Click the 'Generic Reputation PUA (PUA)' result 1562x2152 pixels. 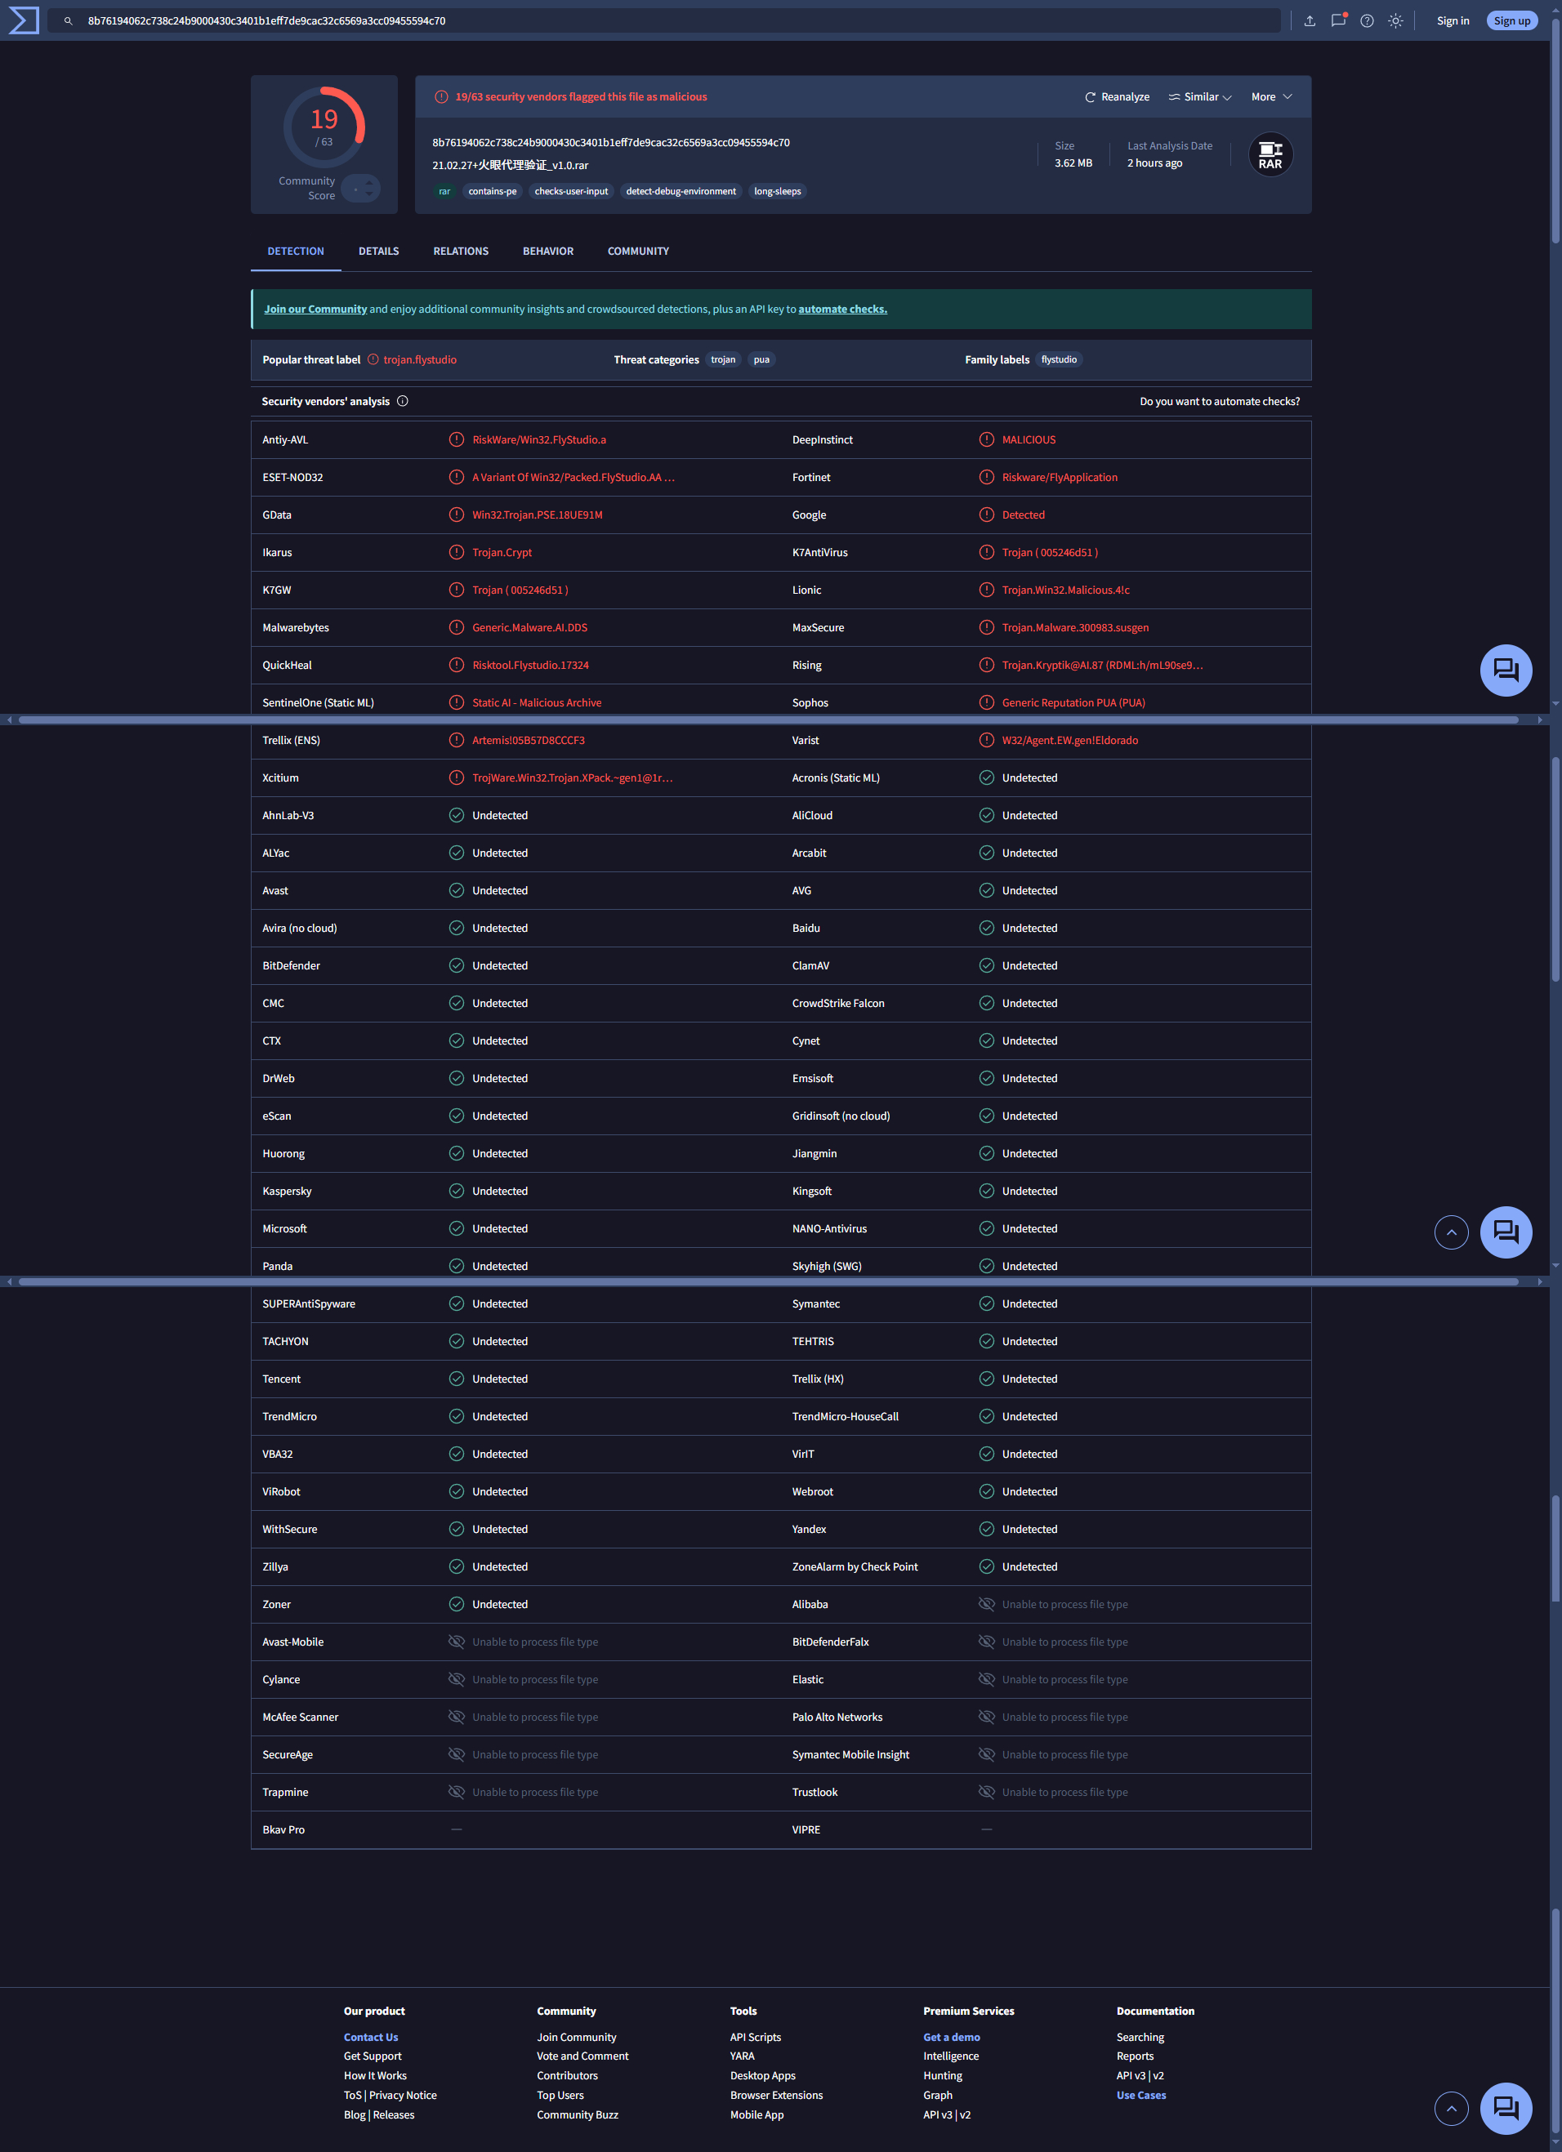click(x=1073, y=703)
